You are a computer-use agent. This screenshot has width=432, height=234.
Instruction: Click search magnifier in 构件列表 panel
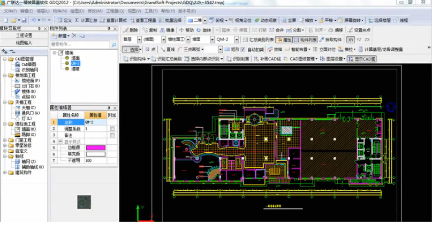(x=113, y=44)
